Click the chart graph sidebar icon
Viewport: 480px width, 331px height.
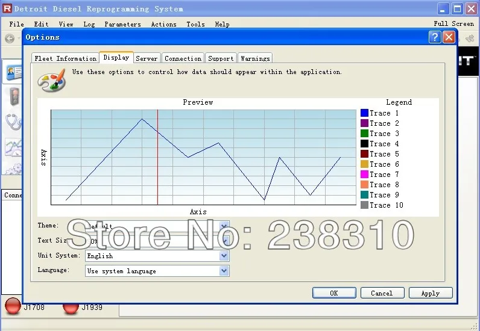click(12, 146)
